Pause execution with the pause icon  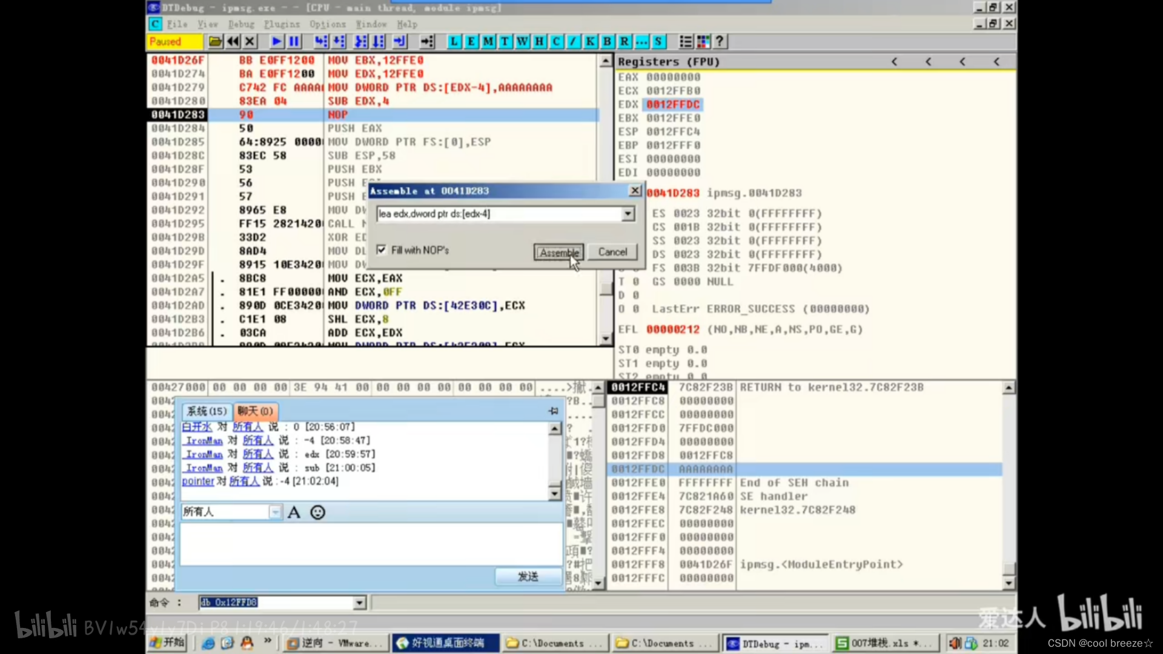pos(294,41)
